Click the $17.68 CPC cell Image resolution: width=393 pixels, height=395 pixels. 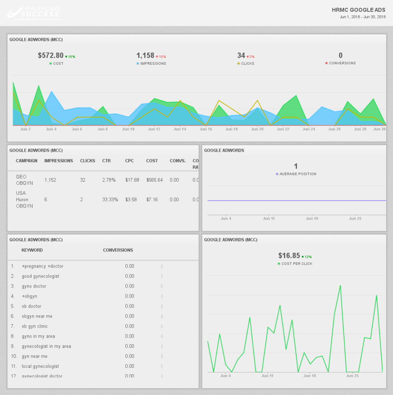(x=132, y=180)
